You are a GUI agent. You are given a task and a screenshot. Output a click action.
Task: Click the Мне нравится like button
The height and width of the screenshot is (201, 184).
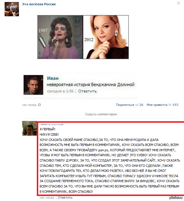[x=157, y=105]
